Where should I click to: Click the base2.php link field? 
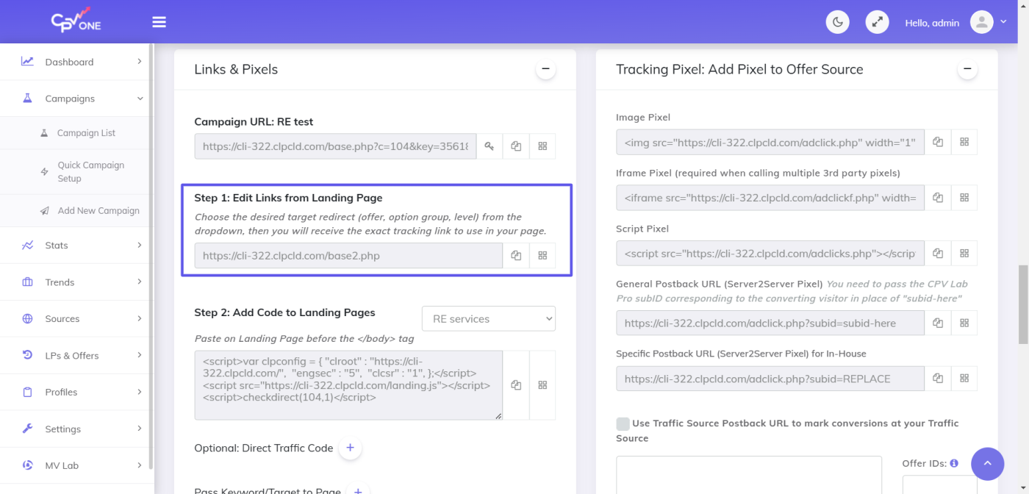pyautogui.click(x=348, y=256)
